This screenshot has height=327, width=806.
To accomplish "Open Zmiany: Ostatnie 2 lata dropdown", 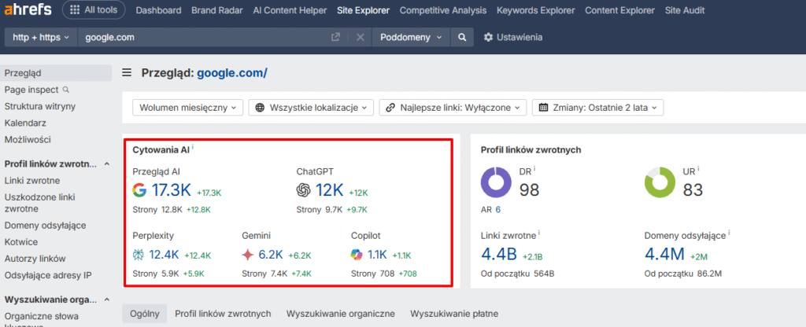I will click(598, 108).
